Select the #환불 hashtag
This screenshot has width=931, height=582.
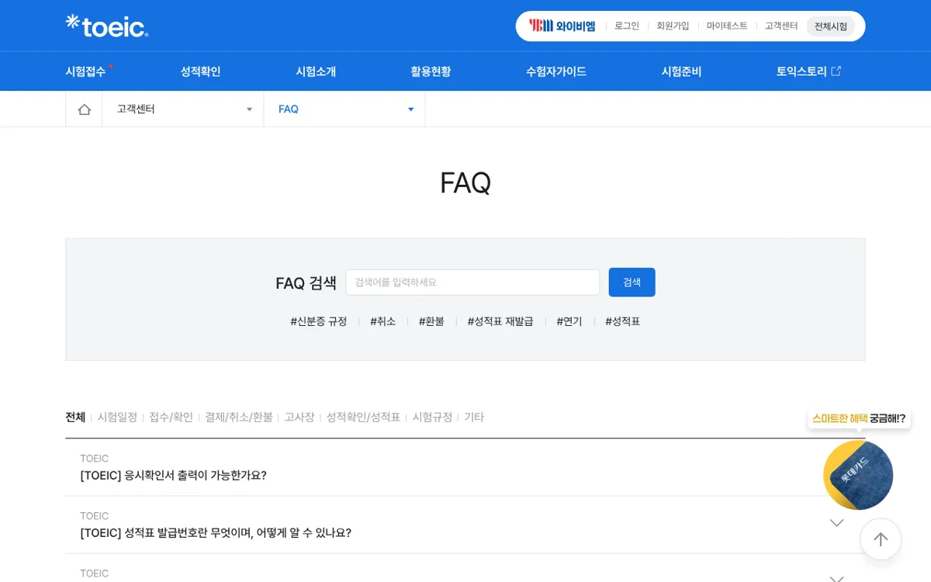(431, 321)
